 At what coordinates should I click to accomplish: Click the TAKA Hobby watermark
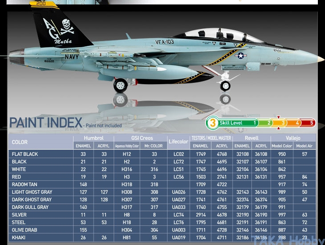click(287, 240)
